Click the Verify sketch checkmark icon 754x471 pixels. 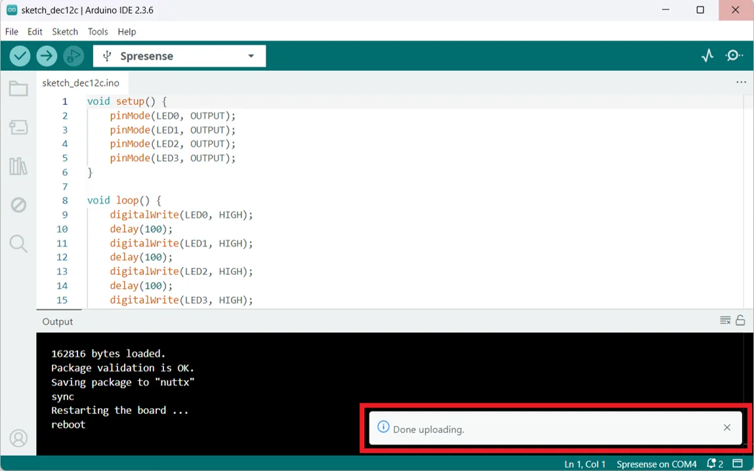click(20, 56)
